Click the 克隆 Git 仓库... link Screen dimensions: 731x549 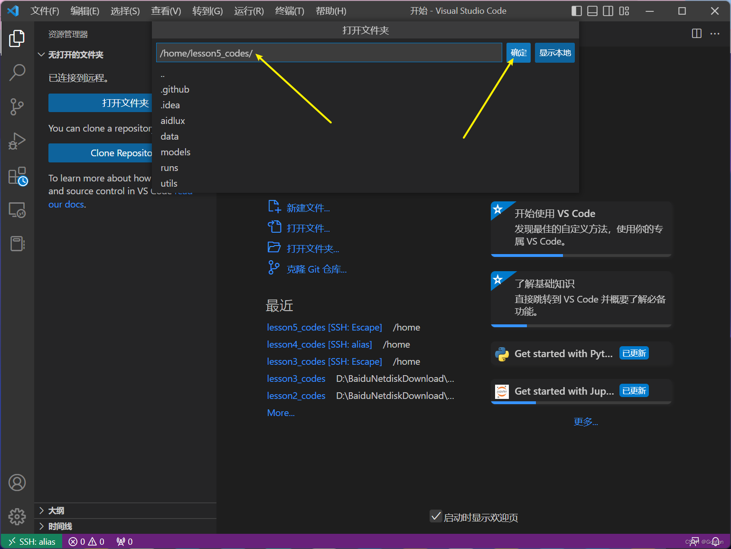pyautogui.click(x=317, y=269)
